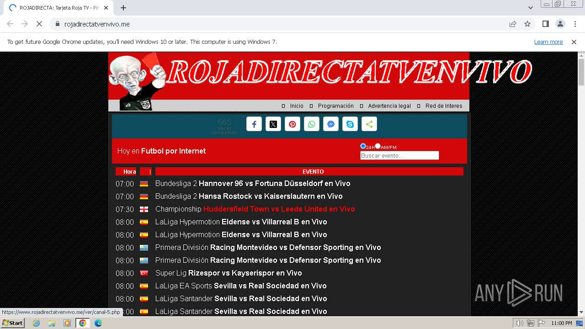Image resolution: width=585 pixels, height=329 pixels.
Task: Click the Turkey flag in Super Lig row
Action: (x=144, y=273)
